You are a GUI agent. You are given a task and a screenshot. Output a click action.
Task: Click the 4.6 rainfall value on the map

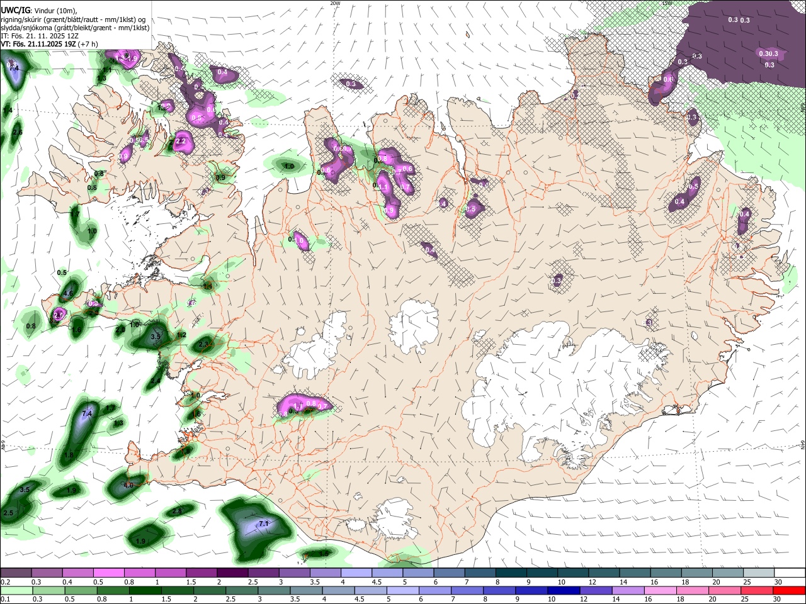68,293
